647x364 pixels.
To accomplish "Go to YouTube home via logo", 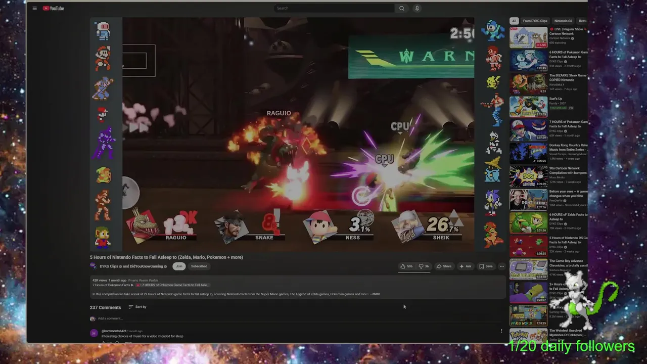I will tap(53, 8).
